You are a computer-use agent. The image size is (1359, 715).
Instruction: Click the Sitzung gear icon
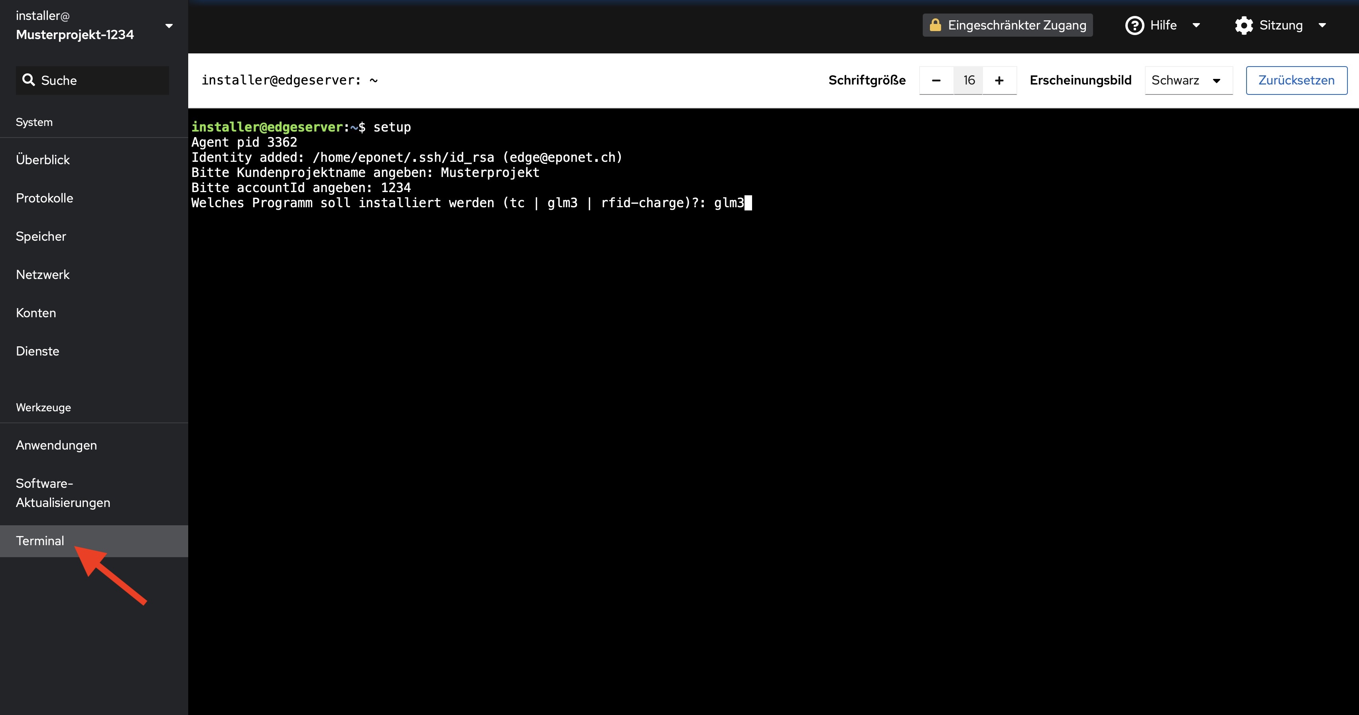[1243, 26]
